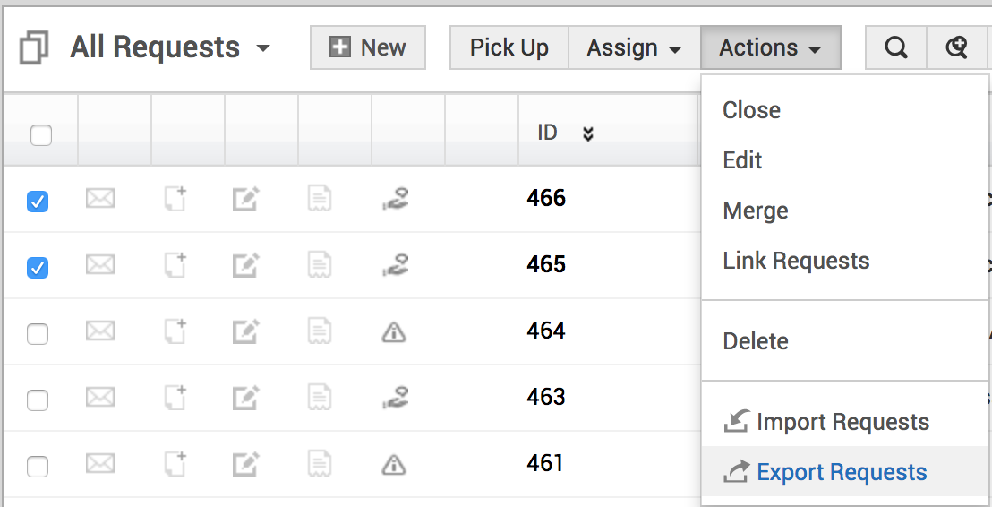
Task: Click the document icon for request 466
Action: coord(320,199)
